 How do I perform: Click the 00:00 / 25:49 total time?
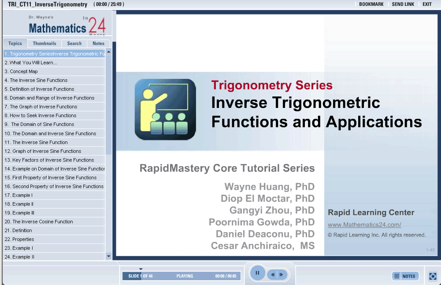point(108,4)
